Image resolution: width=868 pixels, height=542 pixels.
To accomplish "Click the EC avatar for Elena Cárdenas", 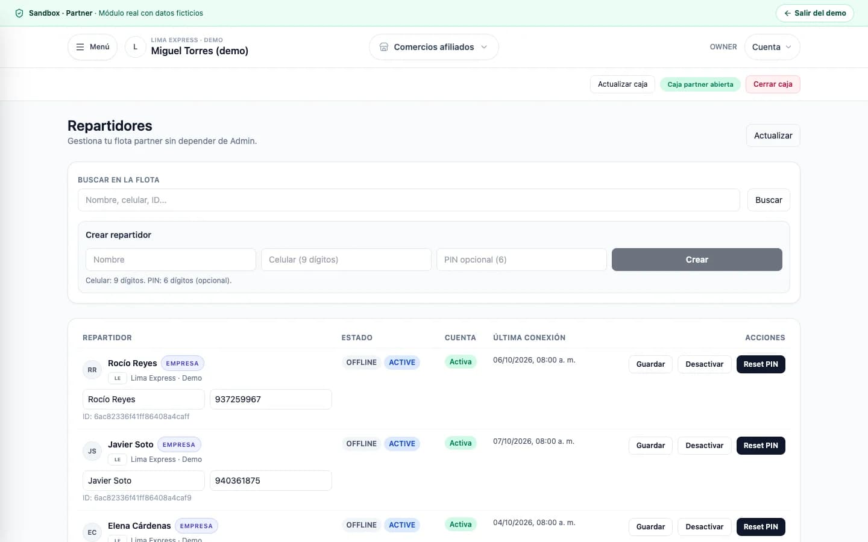I will coord(92,532).
